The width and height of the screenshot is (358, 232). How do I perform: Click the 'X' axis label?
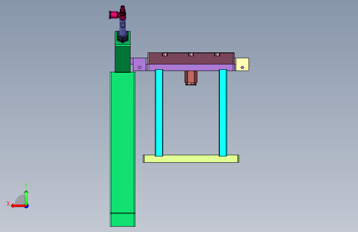[x=8, y=204]
